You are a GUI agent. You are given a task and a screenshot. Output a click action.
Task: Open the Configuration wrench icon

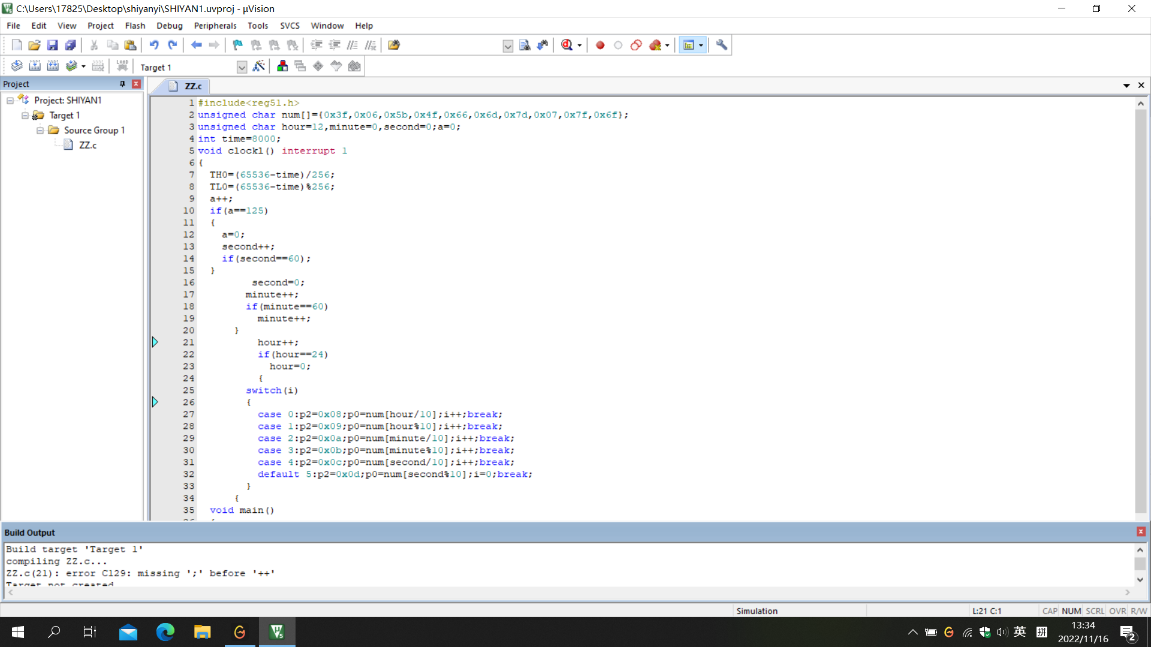(721, 45)
